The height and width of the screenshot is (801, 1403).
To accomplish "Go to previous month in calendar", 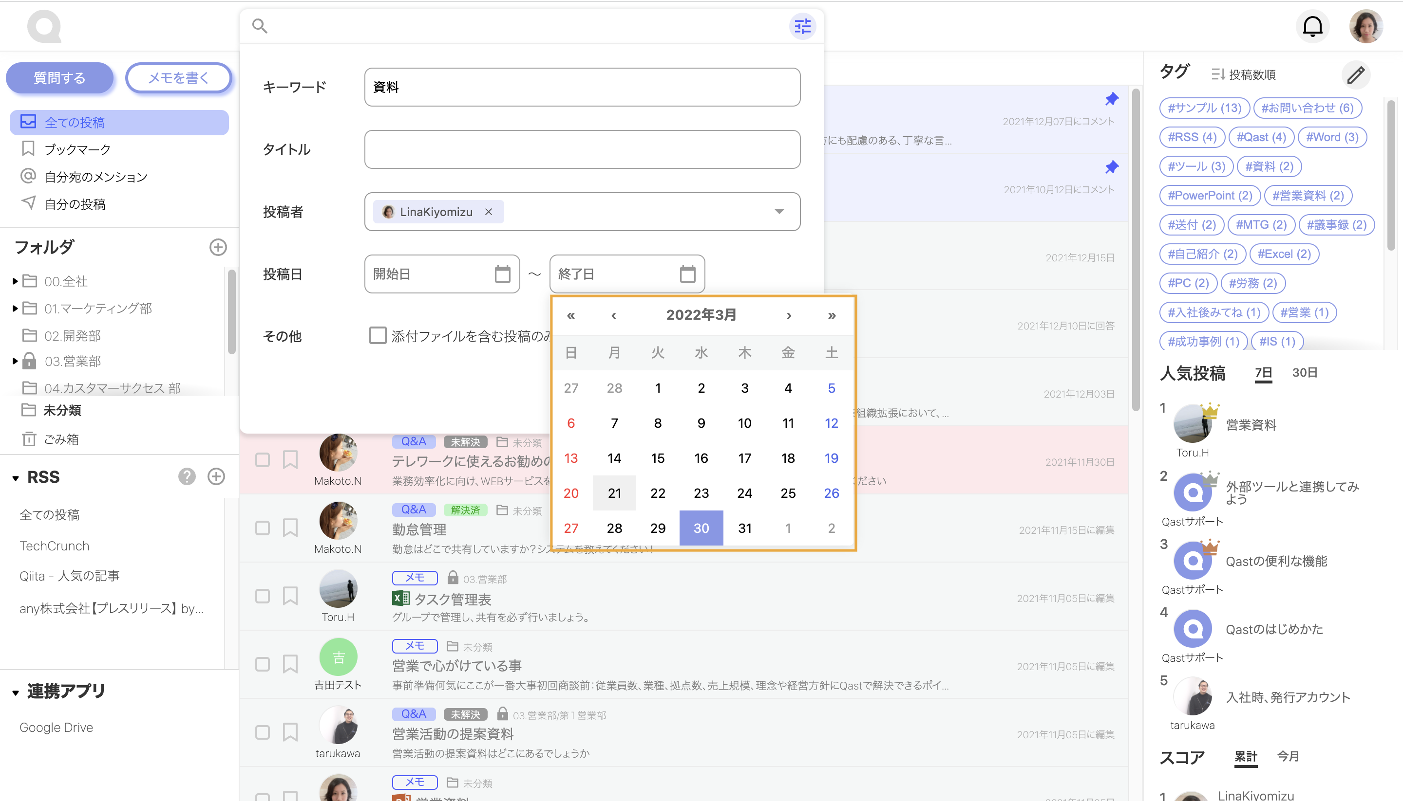I will coord(614,315).
